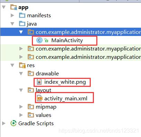Click the app module folder icon

[14, 7]
